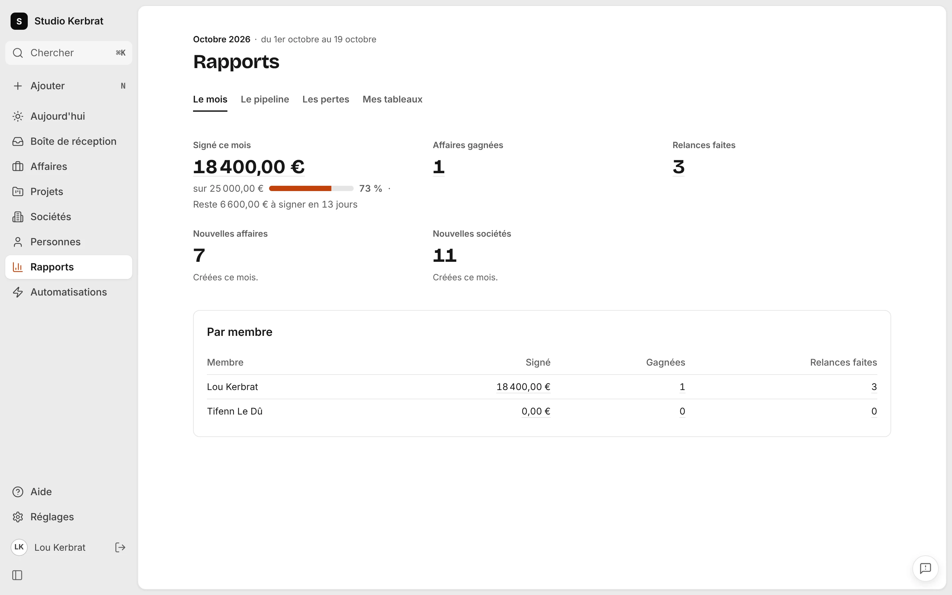
Task: Click the Affaires briefcase icon
Action: [x=18, y=167]
